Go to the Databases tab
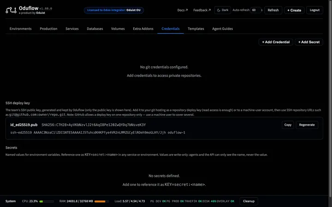Viewport: 332px width, 207px height. pyautogui.click(x=95, y=29)
